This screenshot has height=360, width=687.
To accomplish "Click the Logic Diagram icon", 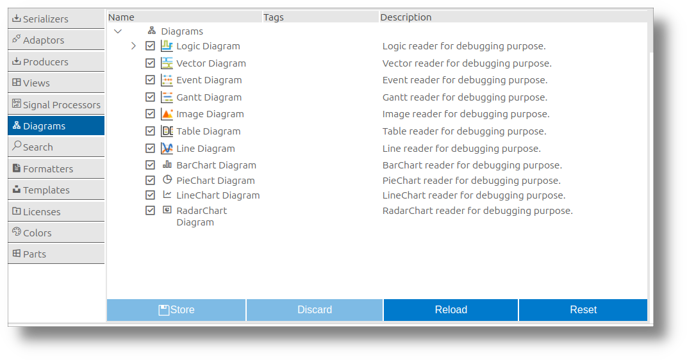I will (167, 45).
